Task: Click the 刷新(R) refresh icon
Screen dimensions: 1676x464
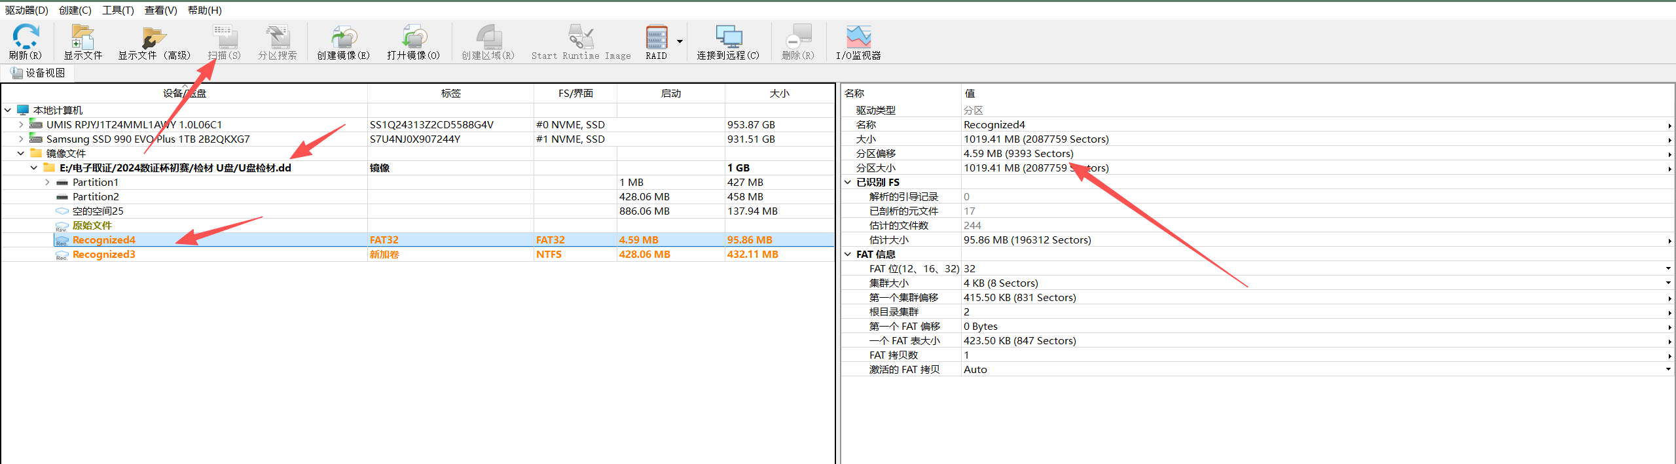Action: [26, 36]
